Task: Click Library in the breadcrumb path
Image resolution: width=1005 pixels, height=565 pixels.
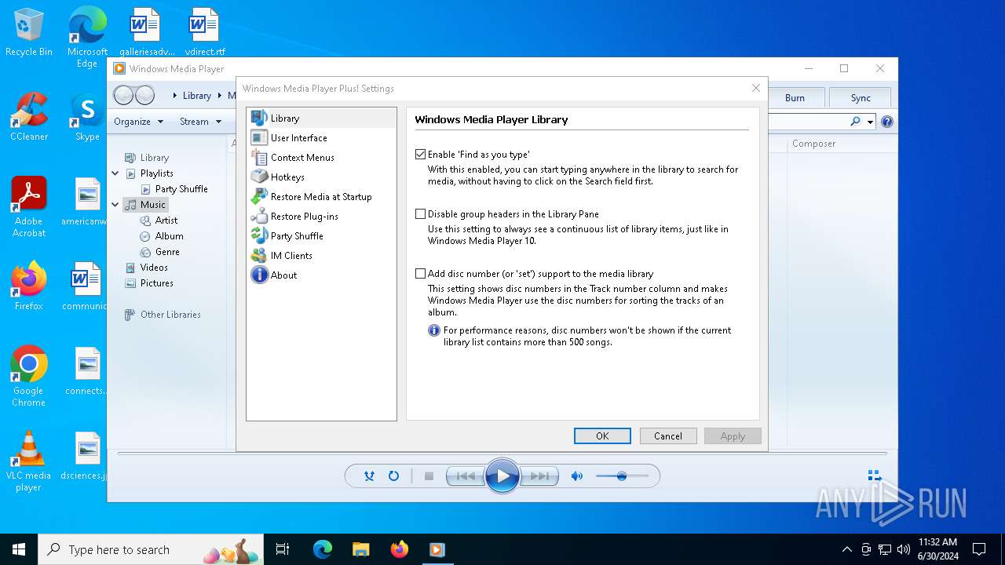Action: [x=196, y=96]
